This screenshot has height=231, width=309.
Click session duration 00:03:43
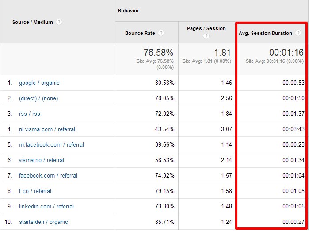pyautogui.click(x=294, y=129)
